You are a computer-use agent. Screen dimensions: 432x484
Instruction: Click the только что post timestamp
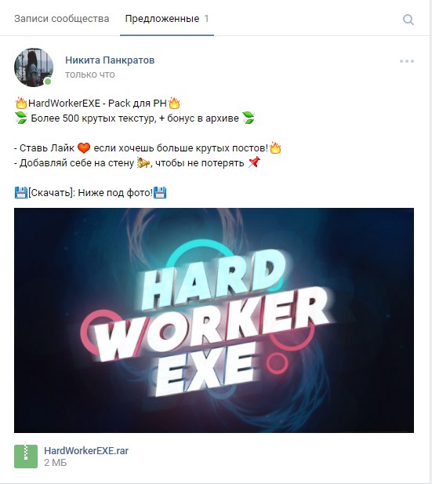click(90, 75)
